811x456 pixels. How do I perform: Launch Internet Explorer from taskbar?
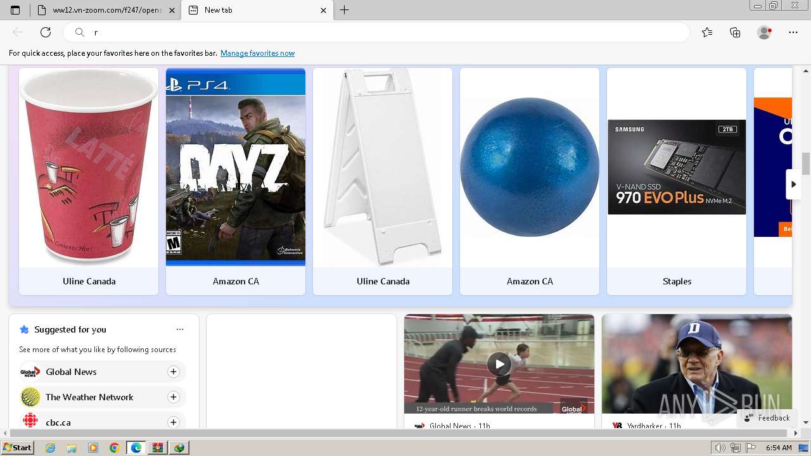click(50, 448)
